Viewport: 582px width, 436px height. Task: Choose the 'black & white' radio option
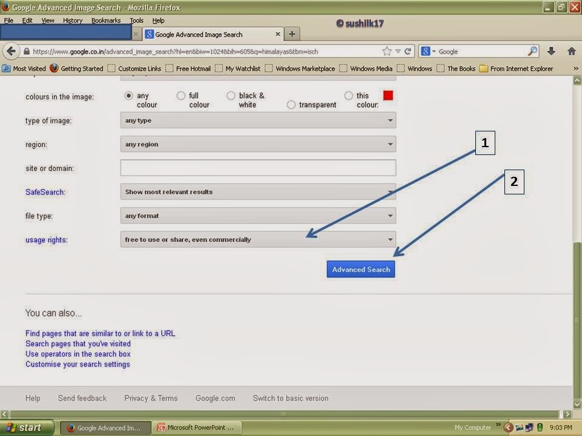pos(231,96)
